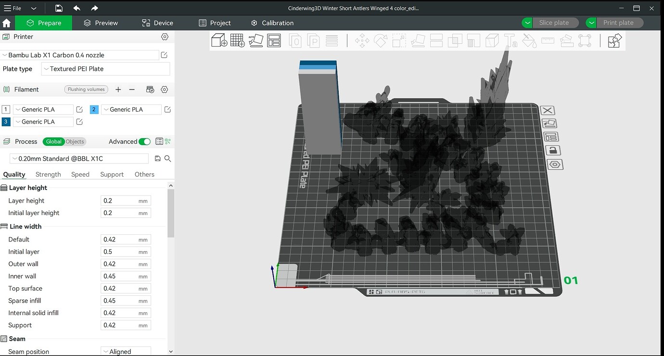Open the 0.20mm Standard process dropdown
Screen dimensions: 664x356
[79, 159]
